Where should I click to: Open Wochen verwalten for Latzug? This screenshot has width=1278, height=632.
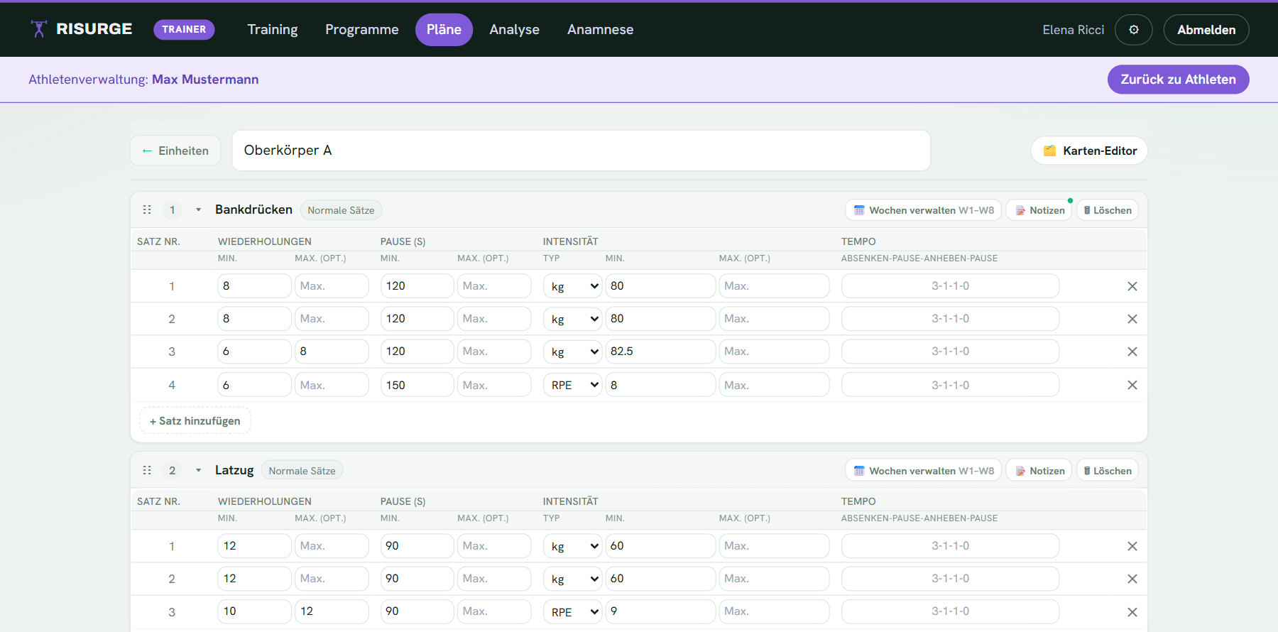[924, 471]
